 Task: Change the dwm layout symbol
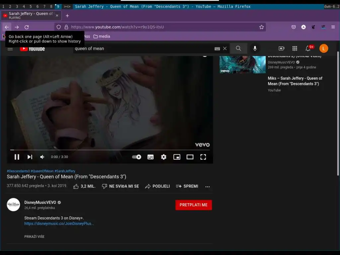pyautogui.click(x=67, y=7)
